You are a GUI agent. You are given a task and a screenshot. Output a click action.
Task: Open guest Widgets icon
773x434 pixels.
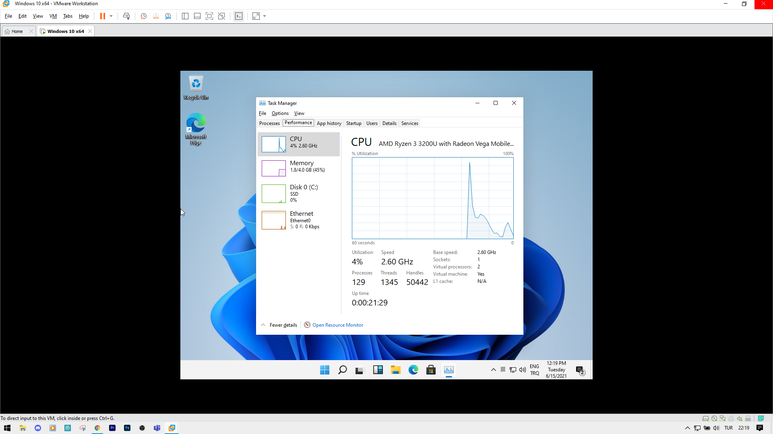(378, 370)
